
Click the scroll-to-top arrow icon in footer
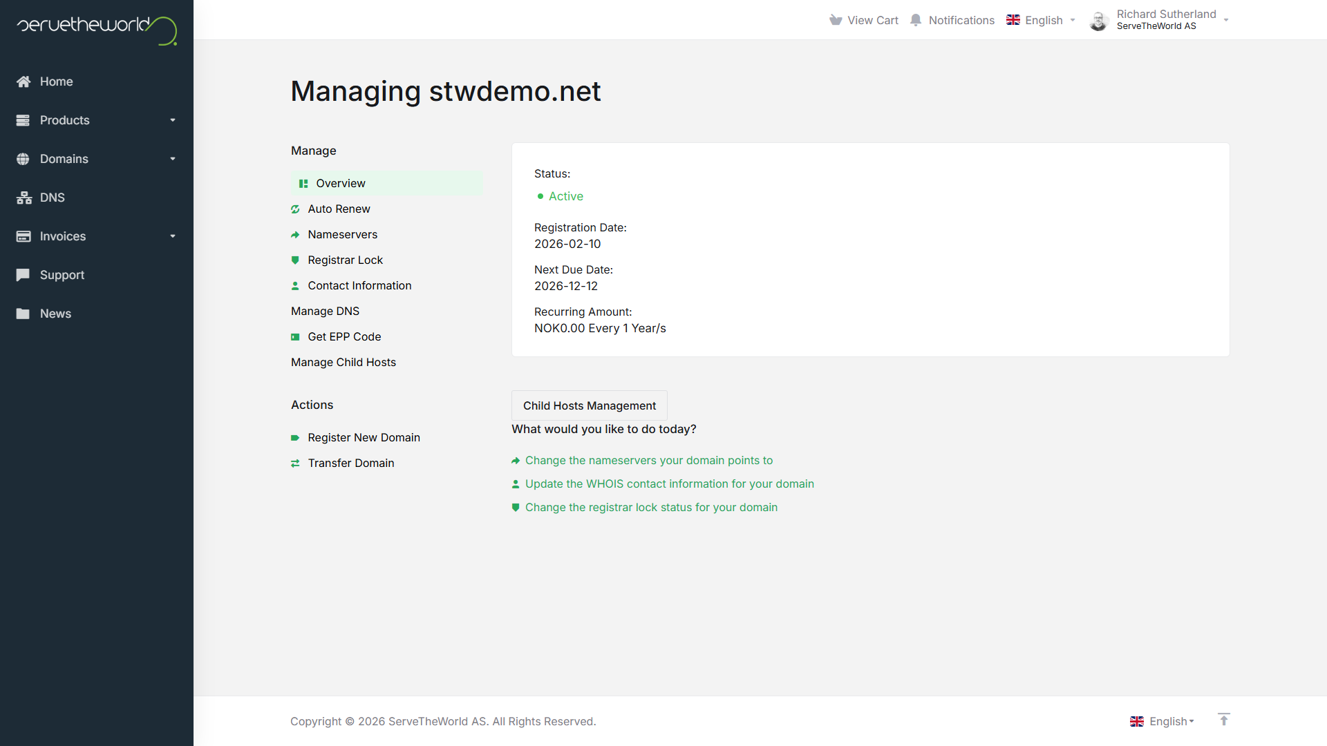[x=1224, y=720]
